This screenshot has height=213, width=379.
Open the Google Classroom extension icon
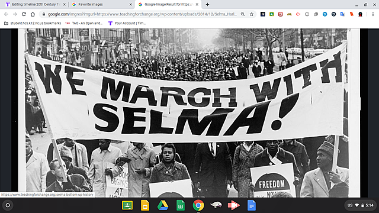point(271,14)
